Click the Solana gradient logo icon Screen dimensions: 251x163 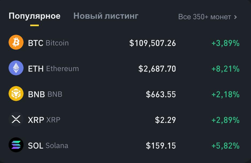pyautogui.click(x=16, y=145)
